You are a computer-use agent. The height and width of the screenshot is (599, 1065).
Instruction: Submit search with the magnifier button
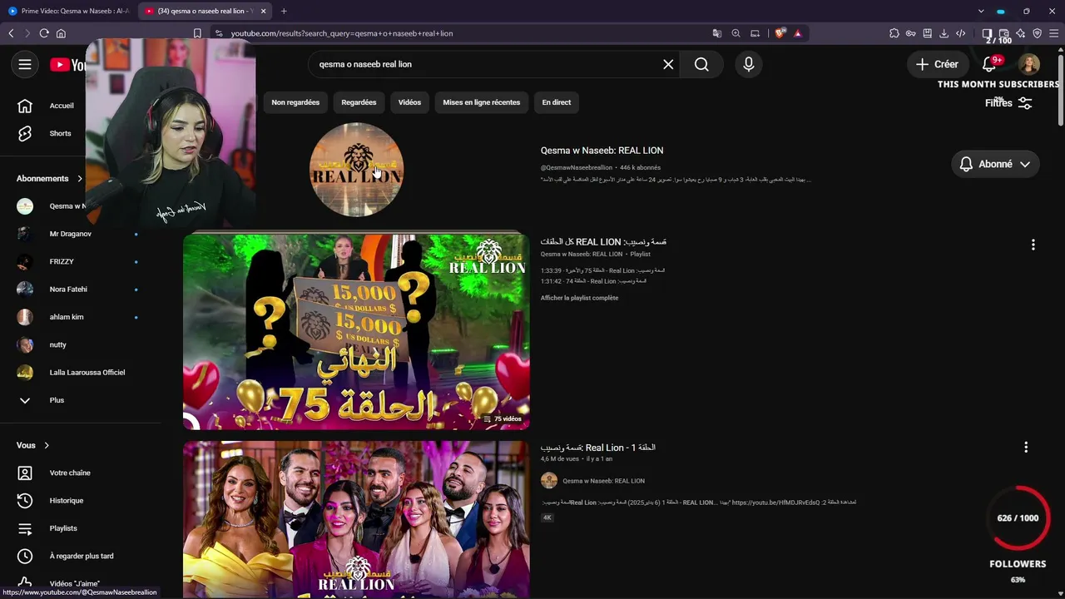[x=701, y=64]
